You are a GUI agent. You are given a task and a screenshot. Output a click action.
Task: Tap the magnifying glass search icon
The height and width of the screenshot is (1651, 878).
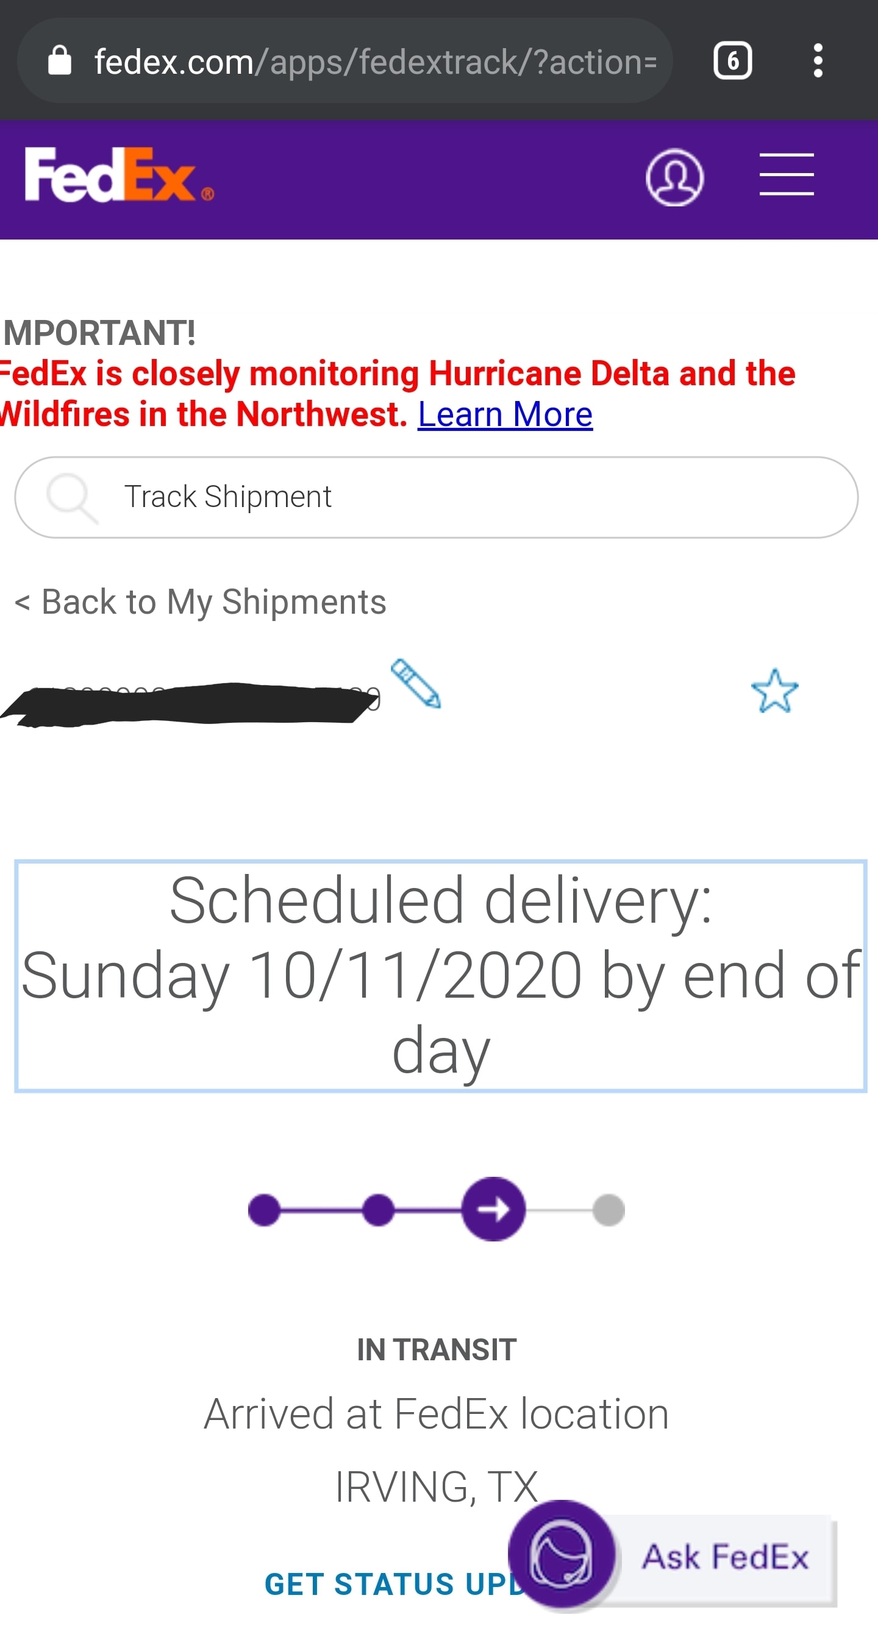tap(71, 497)
